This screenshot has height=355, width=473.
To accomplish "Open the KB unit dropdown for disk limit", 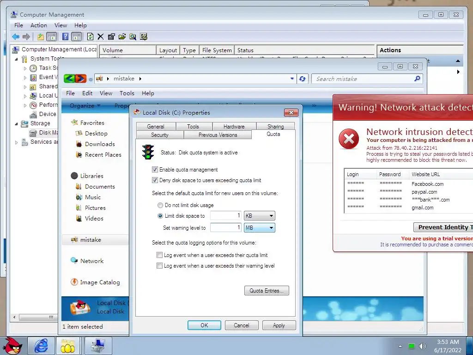I will click(x=260, y=216).
